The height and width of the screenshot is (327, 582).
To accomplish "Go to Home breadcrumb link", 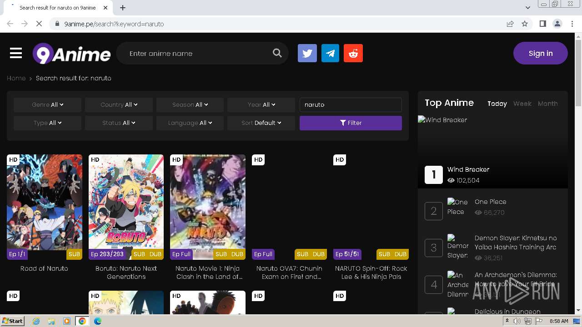I will point(16,78).
